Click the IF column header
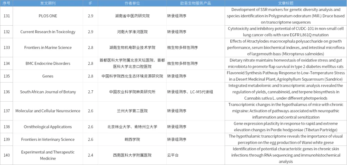The width and height of the screenshot is (347, 165). (90, 3)
